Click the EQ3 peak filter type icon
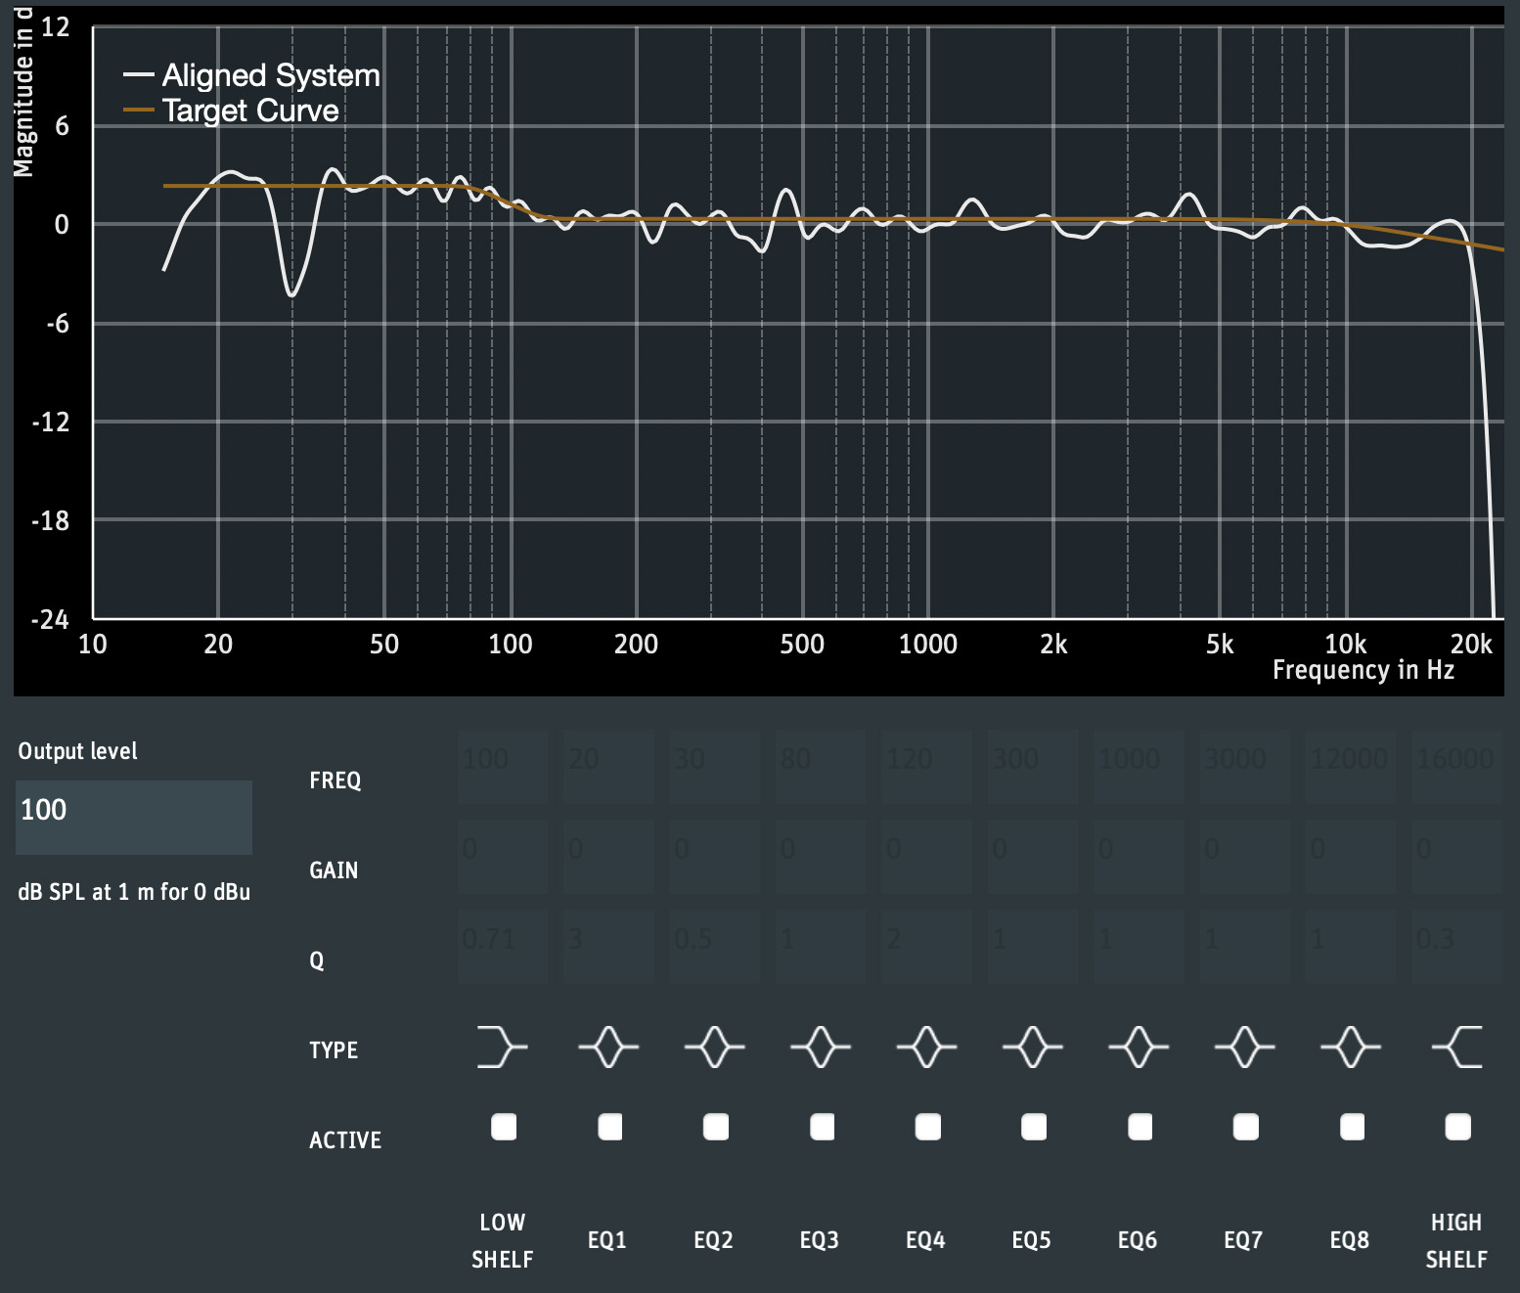 coord(821,1047)
